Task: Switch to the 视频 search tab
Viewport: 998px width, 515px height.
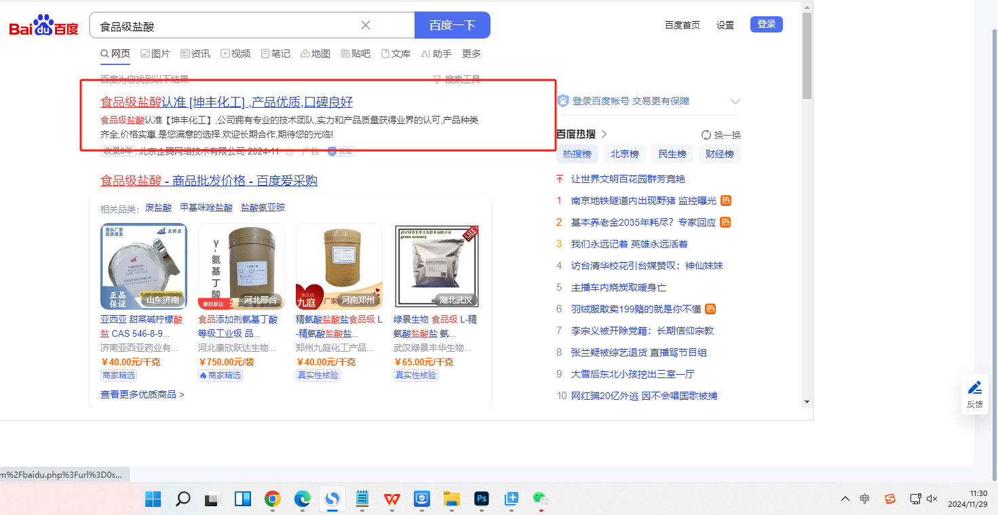Action: 235,54
